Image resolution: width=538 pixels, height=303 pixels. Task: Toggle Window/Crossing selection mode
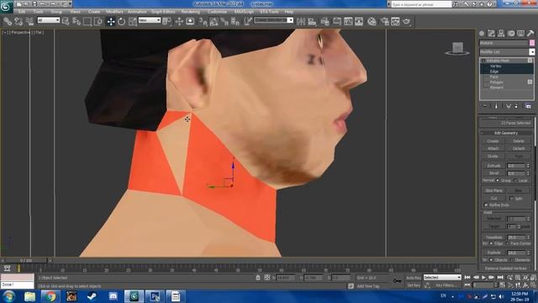click(98, 22)
